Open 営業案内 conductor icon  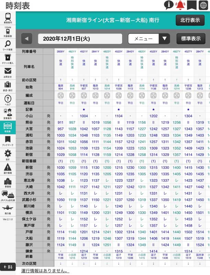tap(8, 114)
